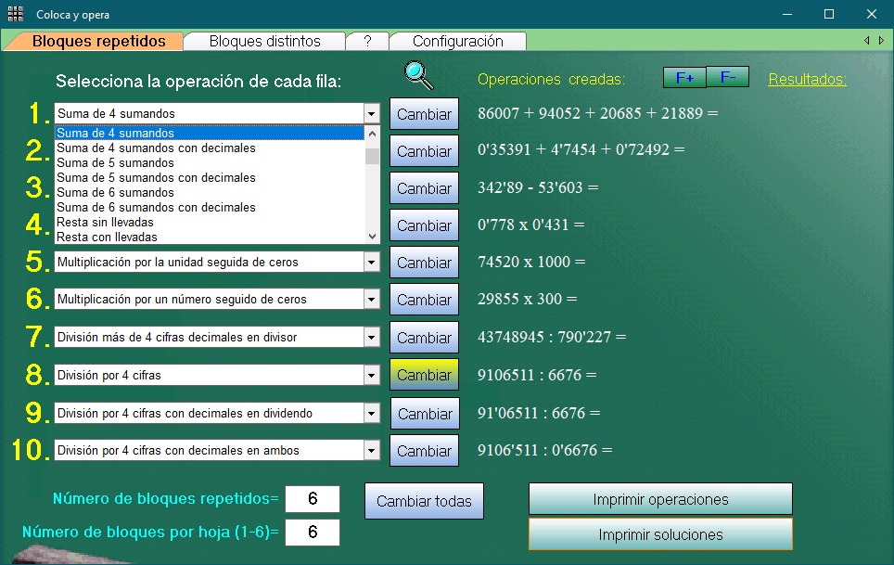Click the app icon in title bar
894x565 pixels.
tap(16, 14)
